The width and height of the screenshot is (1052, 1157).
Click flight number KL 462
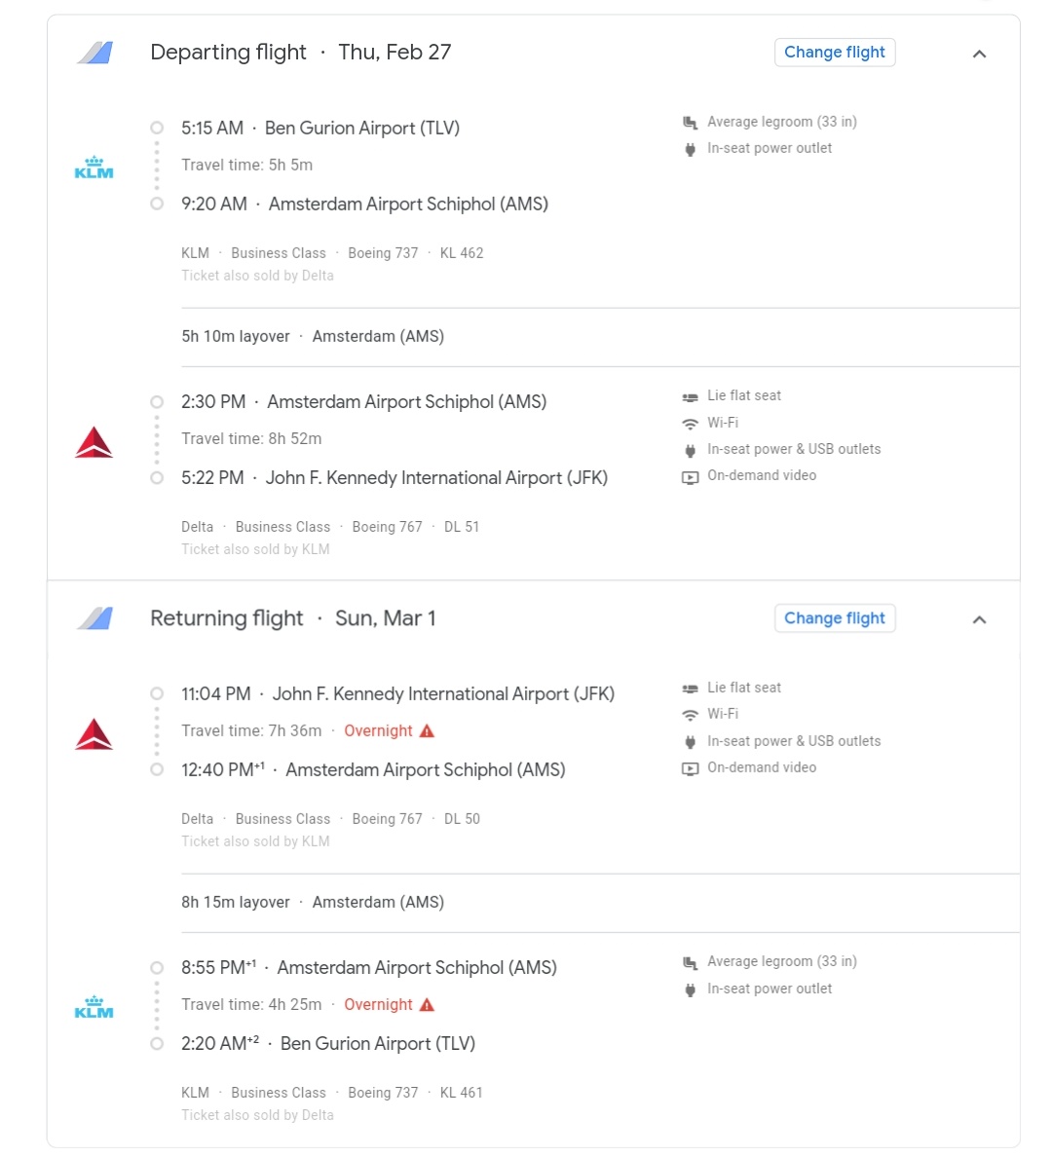coord(462,252)
